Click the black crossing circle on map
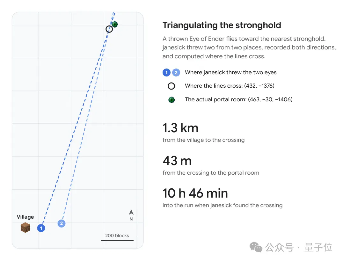Image resolution: width=343 pixels, height=261 pixels. pyautogui.click(x=109, y=29)
